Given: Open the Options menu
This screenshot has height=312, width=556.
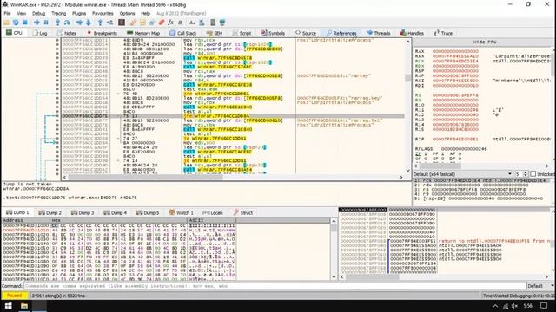Looking at the screenshot, I should (127, 14).
